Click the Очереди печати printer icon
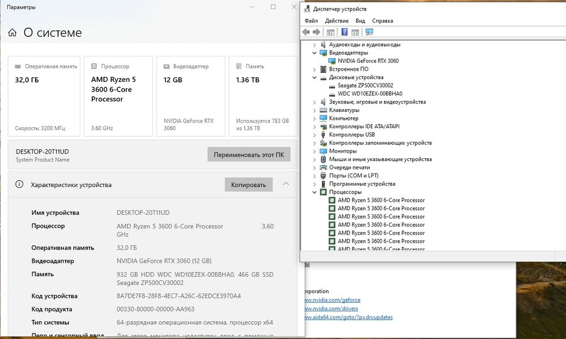The width and height of the screenshot is (566, 339). tap(323, 167)
